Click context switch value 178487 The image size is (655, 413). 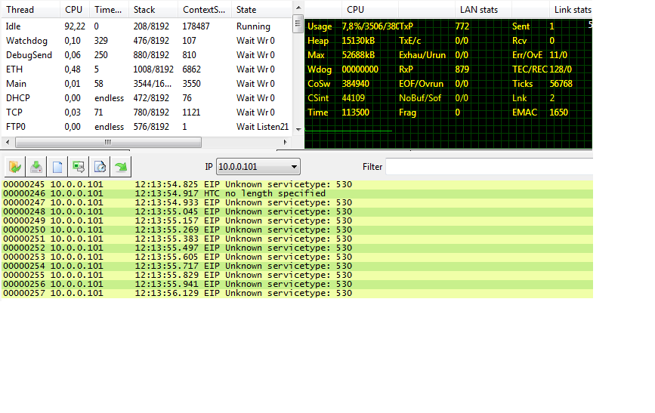tap(196, 26)
